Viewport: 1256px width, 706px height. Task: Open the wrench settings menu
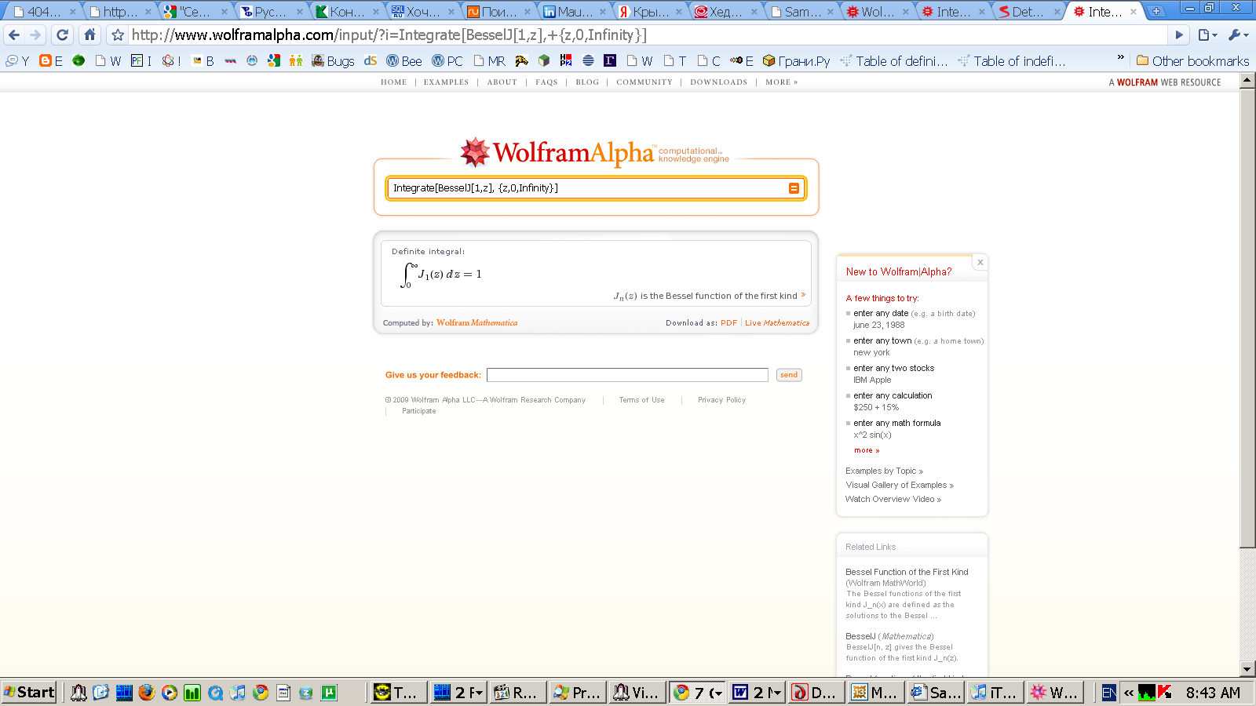pos(1237,35)
